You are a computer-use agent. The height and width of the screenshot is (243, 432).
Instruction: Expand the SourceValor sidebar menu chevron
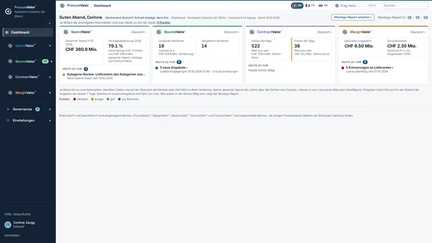click(x=51, y=62)
